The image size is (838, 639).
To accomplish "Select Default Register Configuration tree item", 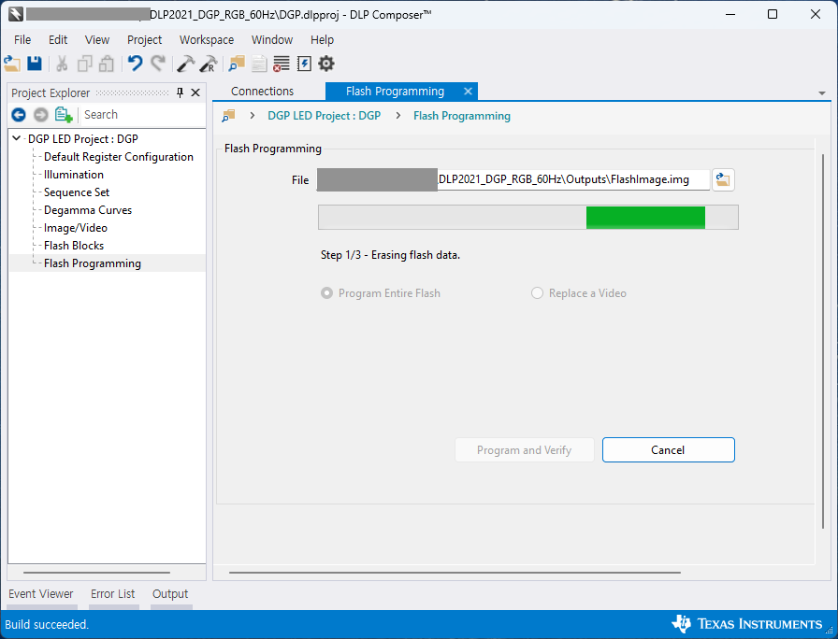I will (118, 157).
